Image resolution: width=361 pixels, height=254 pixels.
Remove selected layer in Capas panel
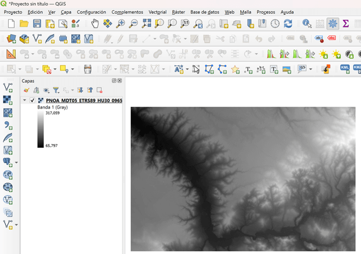[99, 90]
